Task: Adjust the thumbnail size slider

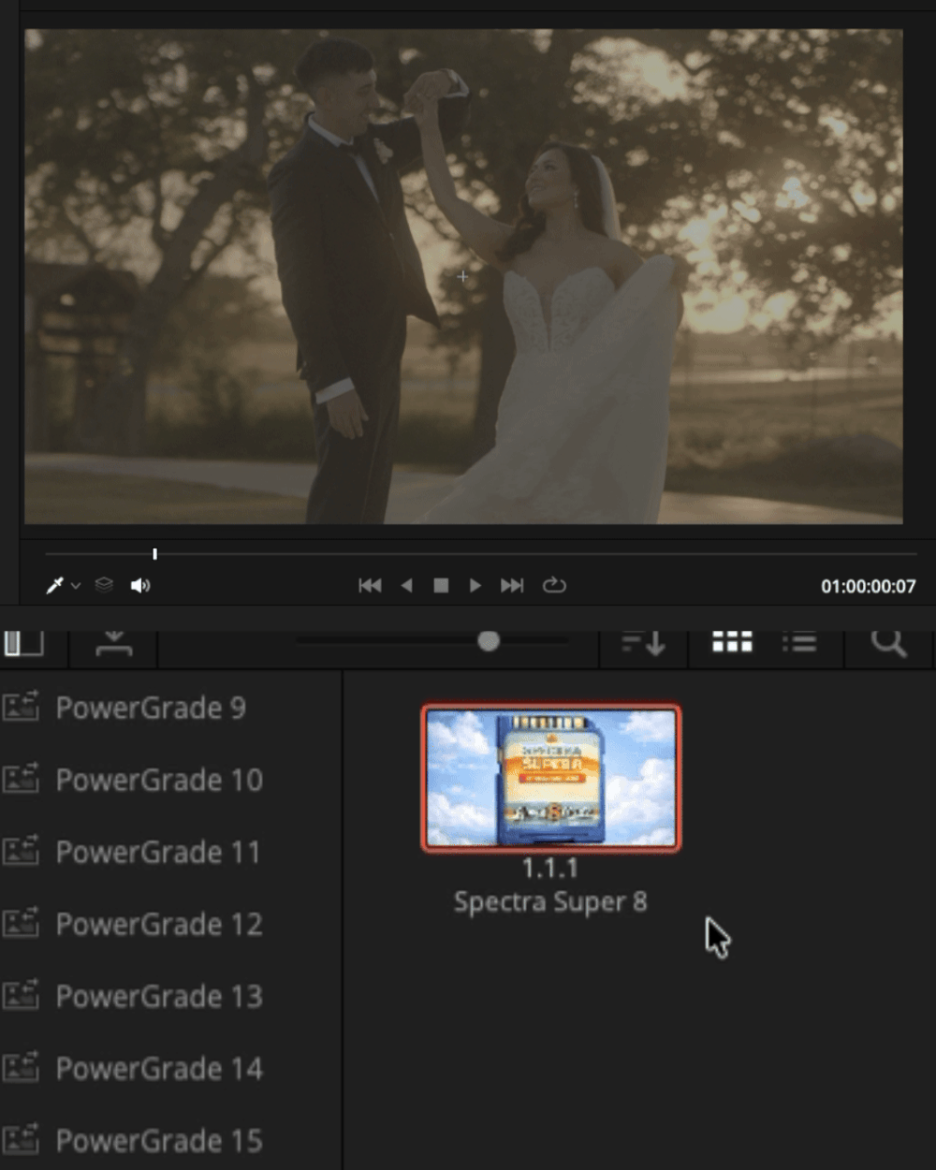Action: [x=488, y=642]
